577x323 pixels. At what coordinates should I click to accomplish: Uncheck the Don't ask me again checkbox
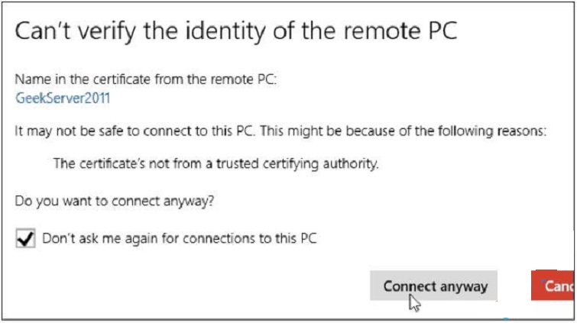tap(25, 239)
